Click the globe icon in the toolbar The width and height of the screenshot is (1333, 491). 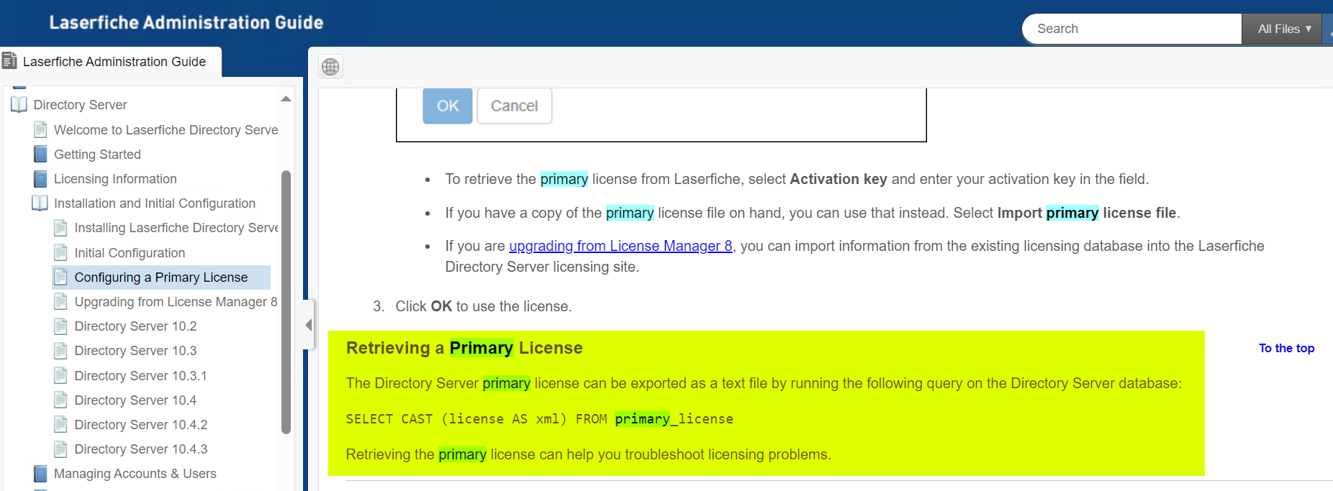[330, 67]
